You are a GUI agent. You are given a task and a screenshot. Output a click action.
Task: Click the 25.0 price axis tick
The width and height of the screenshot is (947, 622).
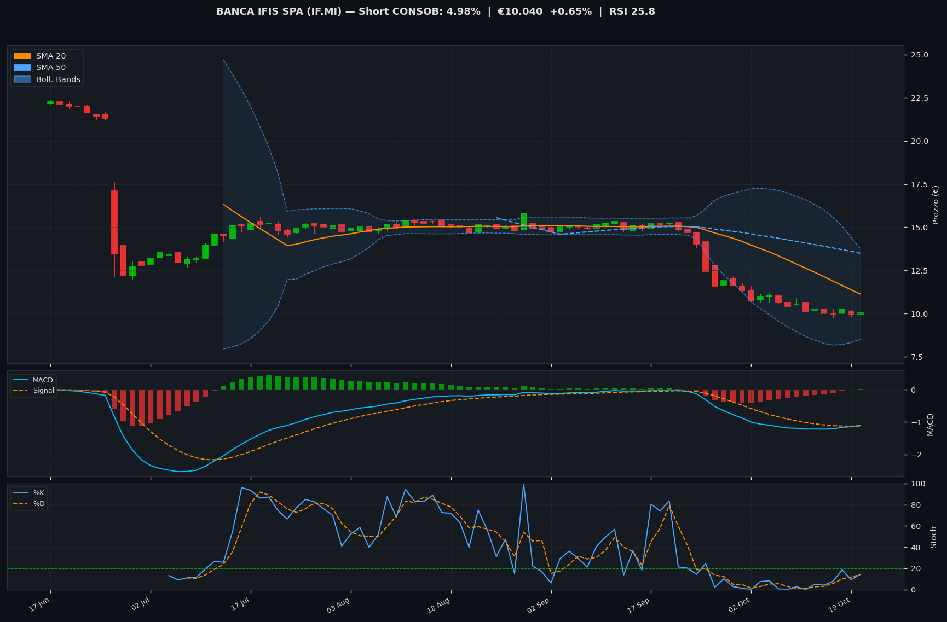(x=919, y=55)
